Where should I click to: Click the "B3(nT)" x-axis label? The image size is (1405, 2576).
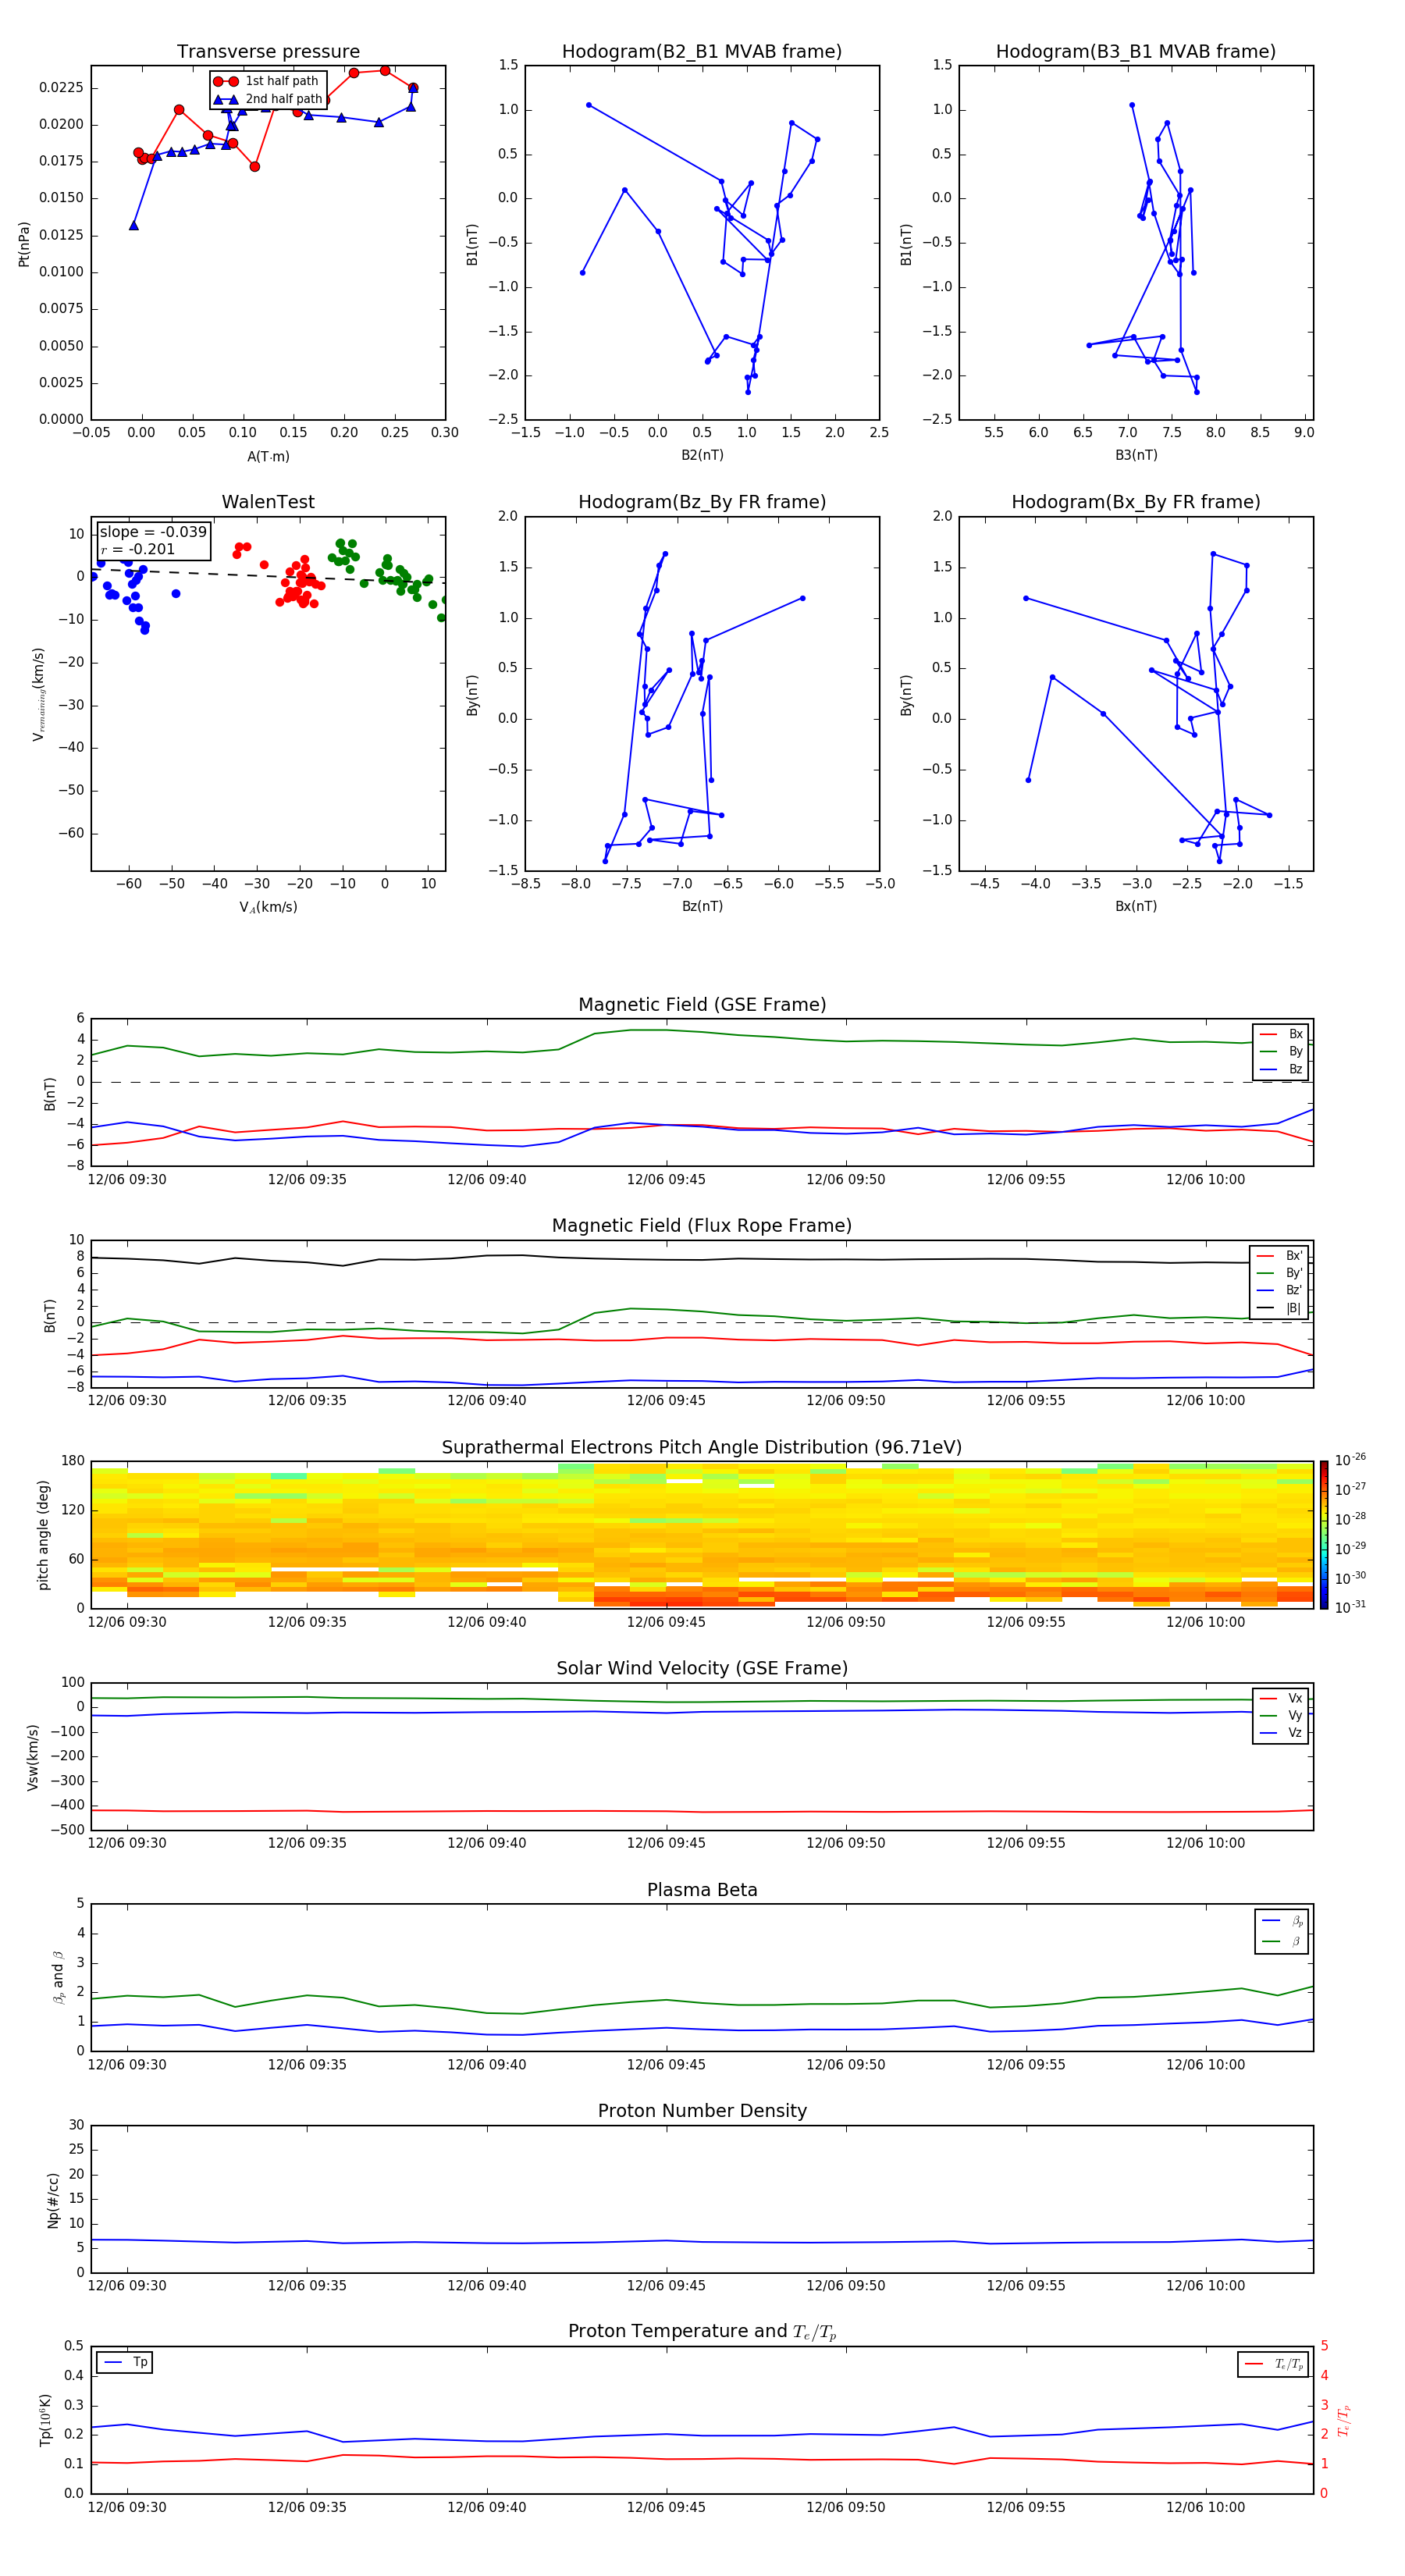pyautogui.click(x=1136, y=456)
